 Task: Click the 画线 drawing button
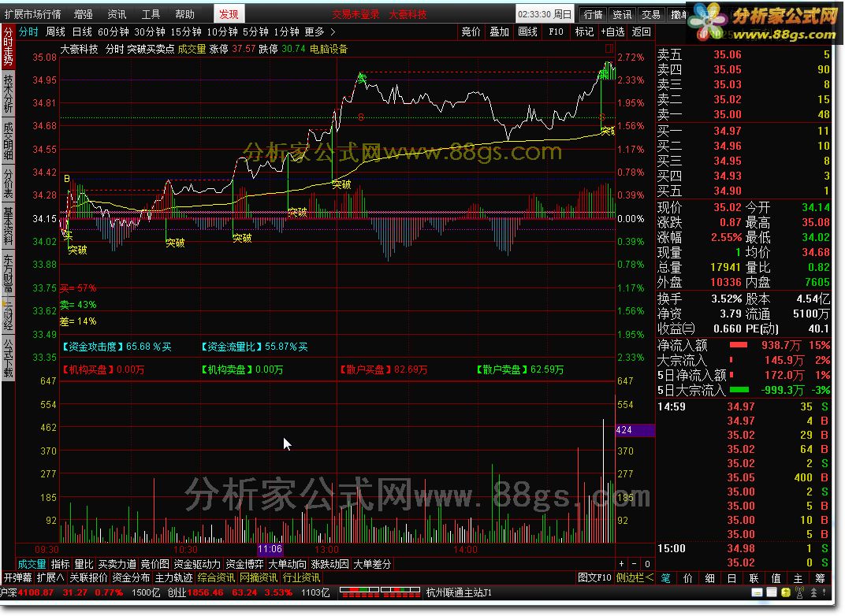[527, 32]
